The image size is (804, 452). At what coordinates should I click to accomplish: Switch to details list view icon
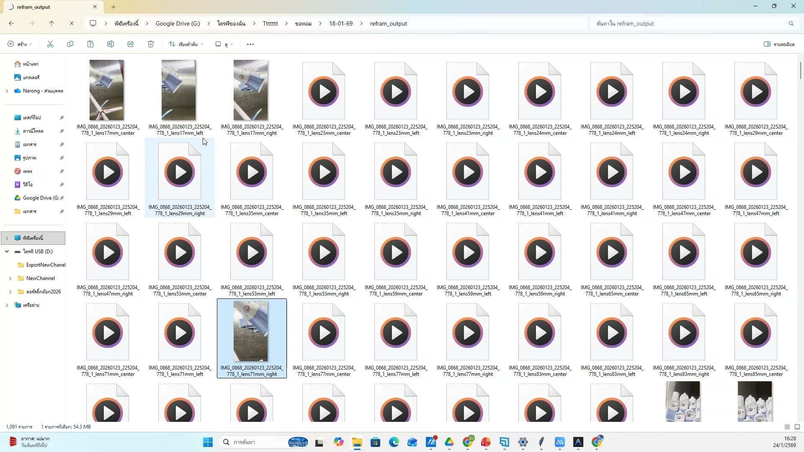(787, 427)
